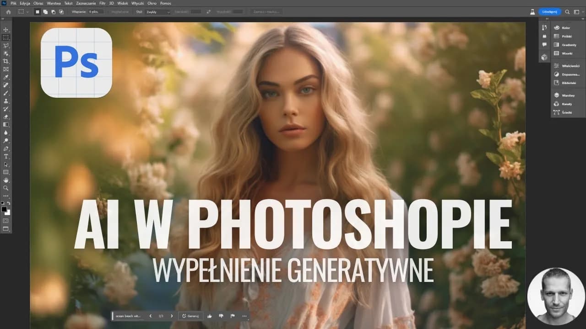Click the Udostępnij button
Image resolution: width=586 pixels, height=329 pixels.
click(550, 12)
